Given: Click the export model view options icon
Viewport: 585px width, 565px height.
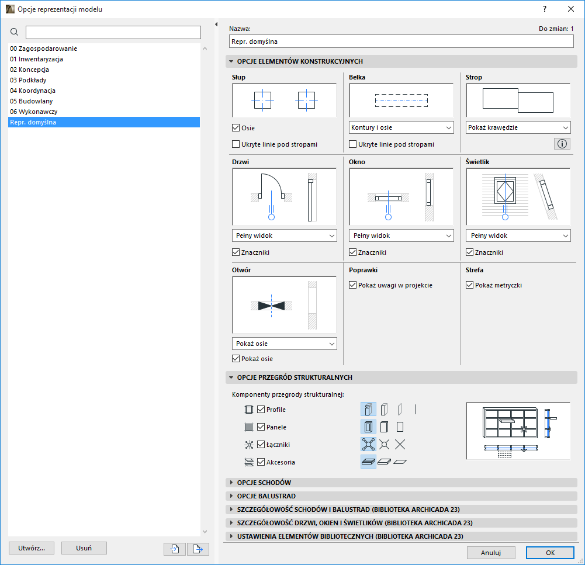Looking at the screenshot, I should click(198, 548).
